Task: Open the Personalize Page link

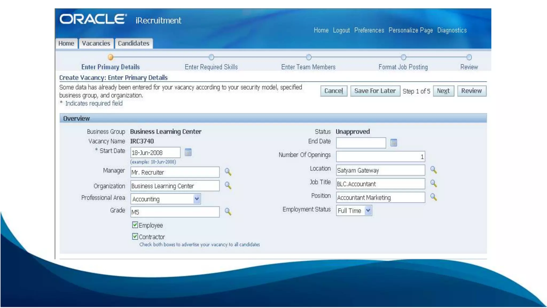Action: [411, 30]
